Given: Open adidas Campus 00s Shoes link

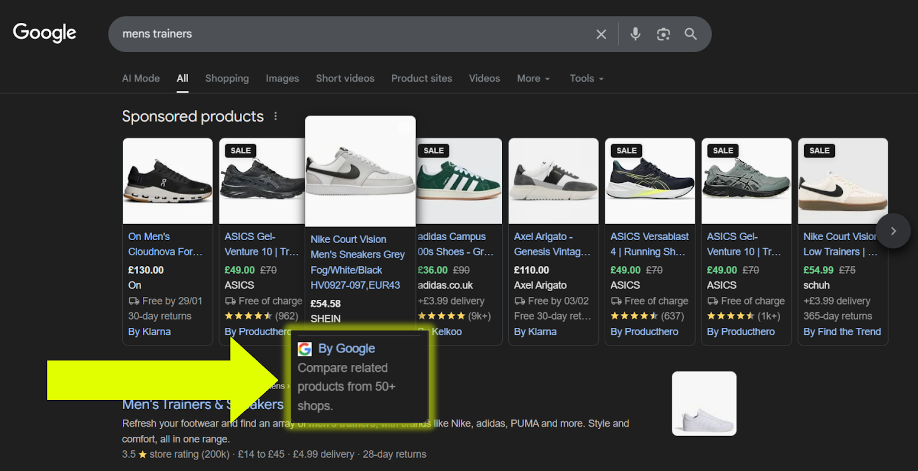Looking at the screenshot, I should click(x=455, y=244).
